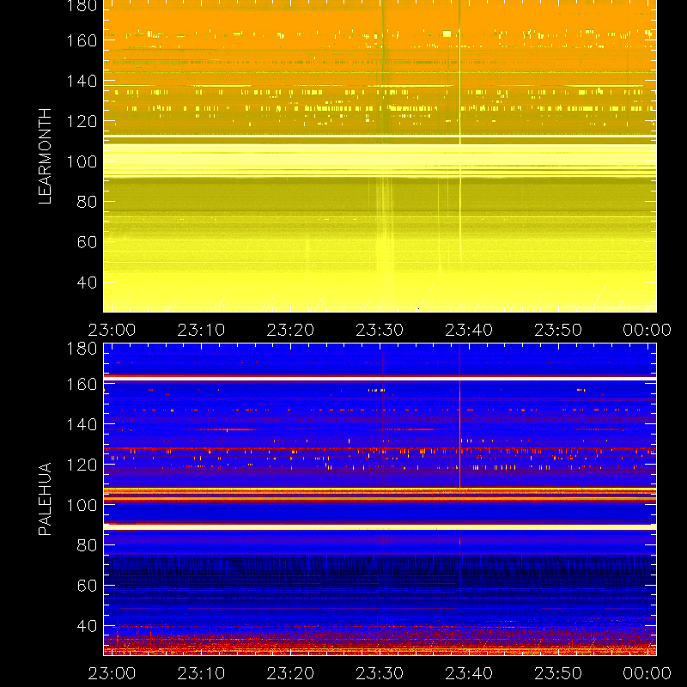
Task: Pick the 60 label on Palehua axis
Action: tap(88, 586)
